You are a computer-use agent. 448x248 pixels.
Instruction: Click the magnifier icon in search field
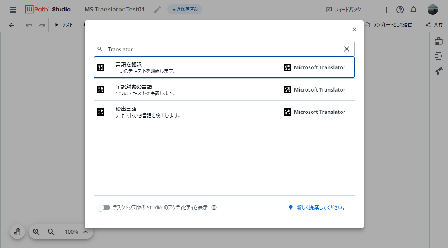click(x=100, y=49)
